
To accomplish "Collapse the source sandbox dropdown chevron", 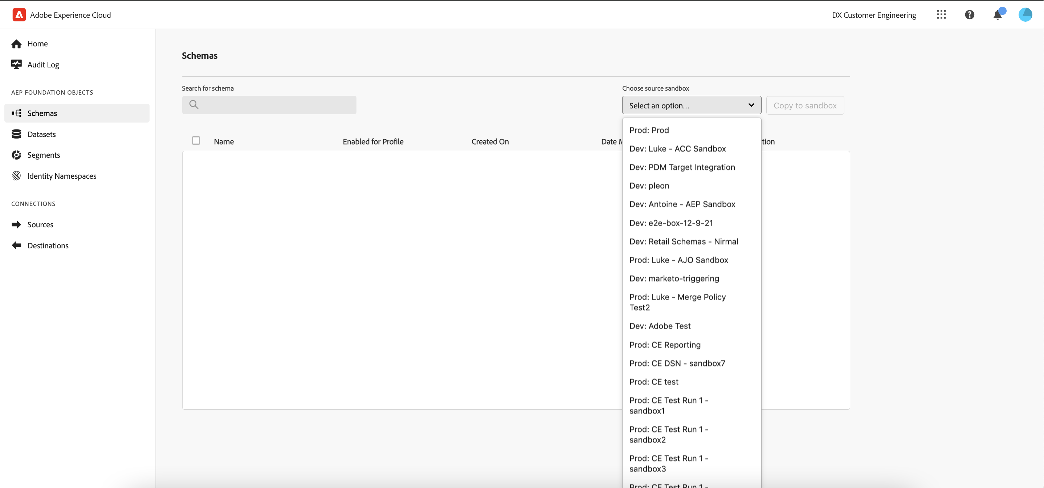I will coord(751,105).
